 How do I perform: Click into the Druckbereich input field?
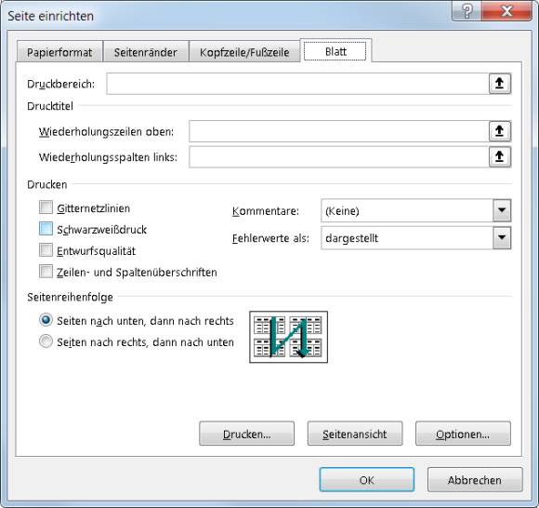coord(297,84)
